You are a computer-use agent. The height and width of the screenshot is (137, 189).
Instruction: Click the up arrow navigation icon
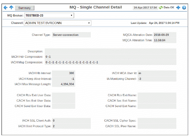coord(11,7)
